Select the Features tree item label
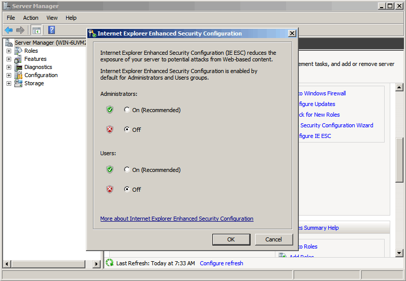The height and width of the screenshot is (281, 406). tap(36, 59)
